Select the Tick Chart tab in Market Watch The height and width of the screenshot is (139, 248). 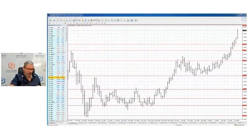(59, 122)
